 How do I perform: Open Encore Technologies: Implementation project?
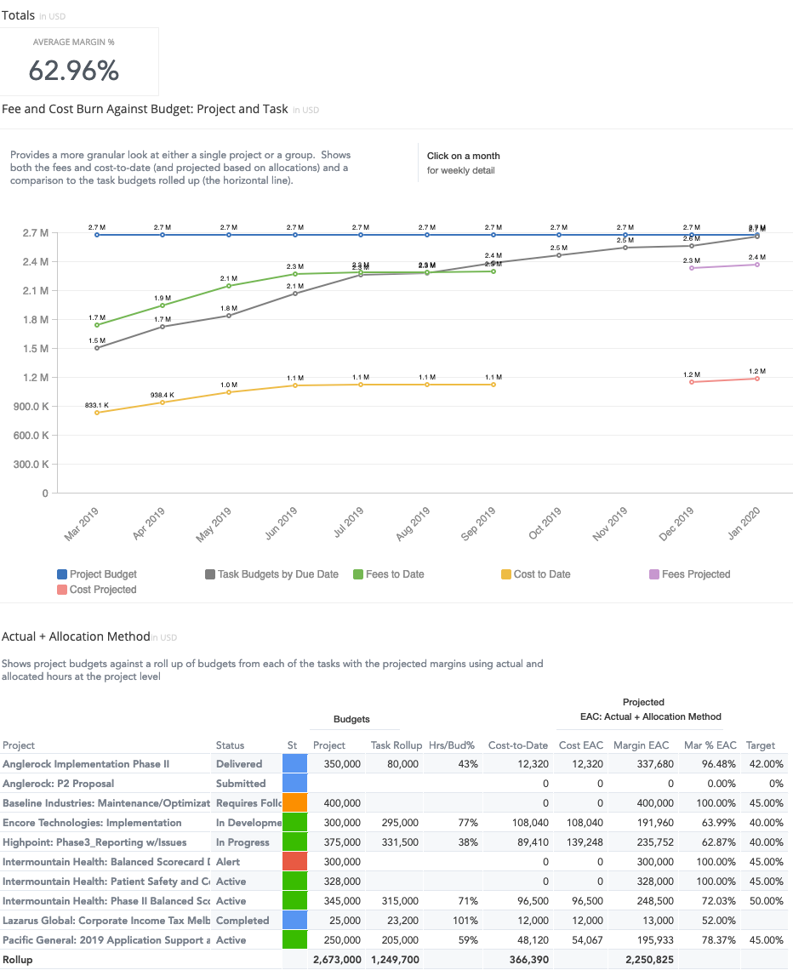pyautogui.click(x=92, y=823)
